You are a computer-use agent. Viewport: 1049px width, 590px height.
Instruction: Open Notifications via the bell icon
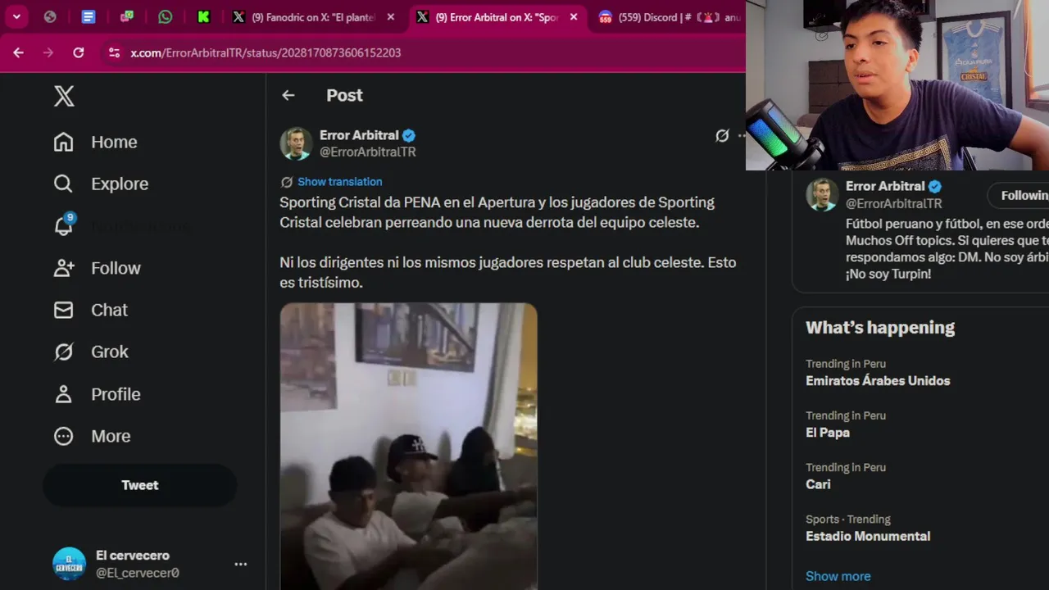[64, 225]
